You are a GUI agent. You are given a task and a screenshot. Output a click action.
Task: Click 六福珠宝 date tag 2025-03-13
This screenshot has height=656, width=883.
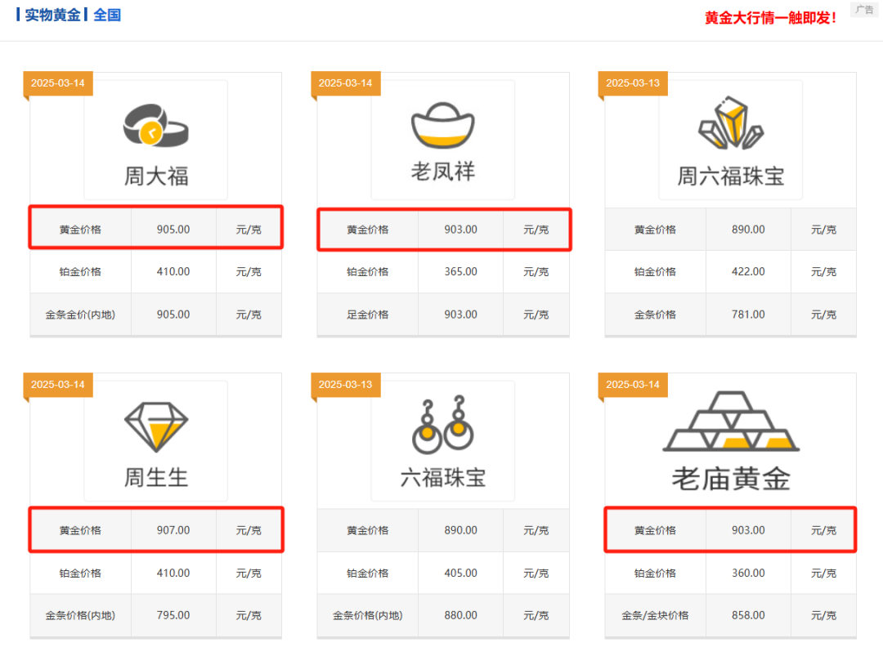pos(345,385)
